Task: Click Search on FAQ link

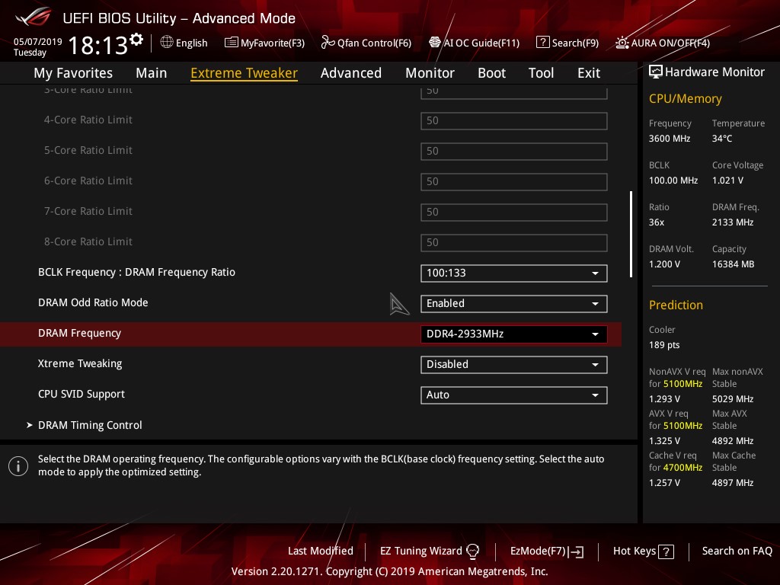Action: (x=737, y=551)
